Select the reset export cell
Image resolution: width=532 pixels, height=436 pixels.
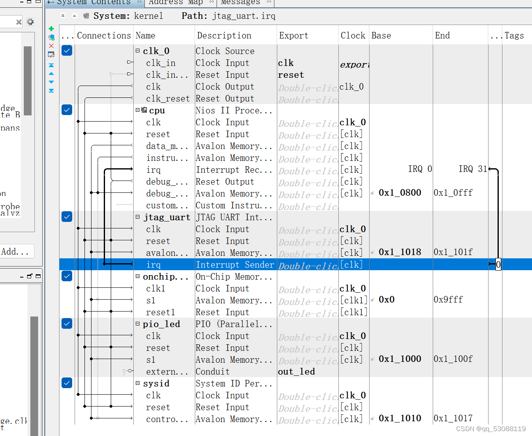(308, 75)
